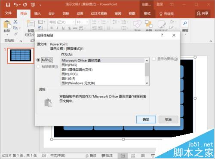This screenshot has height=159, width=215.
Task: Check the 显示为图标 checkbox
Action: point(154,59)
